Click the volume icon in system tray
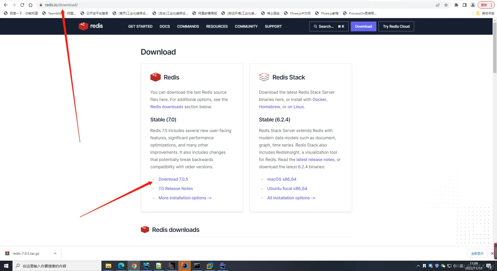 tap(455, 266)
